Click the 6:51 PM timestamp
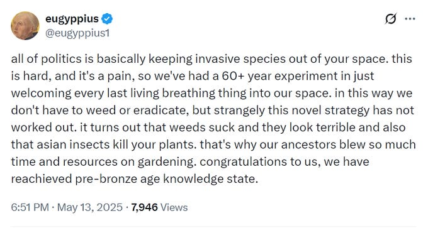The image size is (428, 228). point(30,207)
